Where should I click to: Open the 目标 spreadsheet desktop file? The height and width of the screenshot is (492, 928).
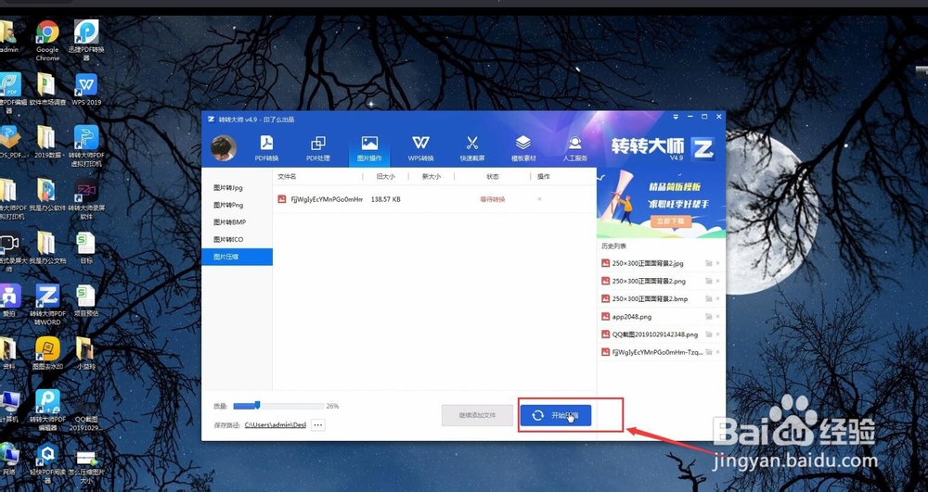tap(86, 247)
